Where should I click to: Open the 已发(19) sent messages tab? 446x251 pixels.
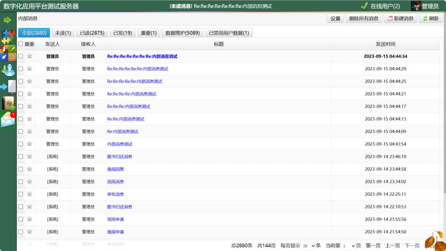[122, 33]
